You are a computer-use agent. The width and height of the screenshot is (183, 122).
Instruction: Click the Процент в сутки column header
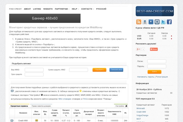pos(66,113)
